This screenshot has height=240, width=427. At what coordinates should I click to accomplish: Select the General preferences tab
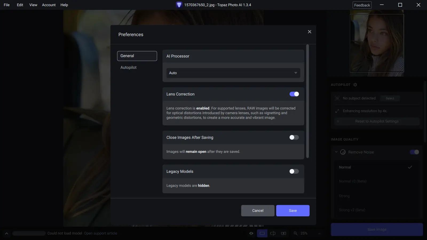point(137,56)
